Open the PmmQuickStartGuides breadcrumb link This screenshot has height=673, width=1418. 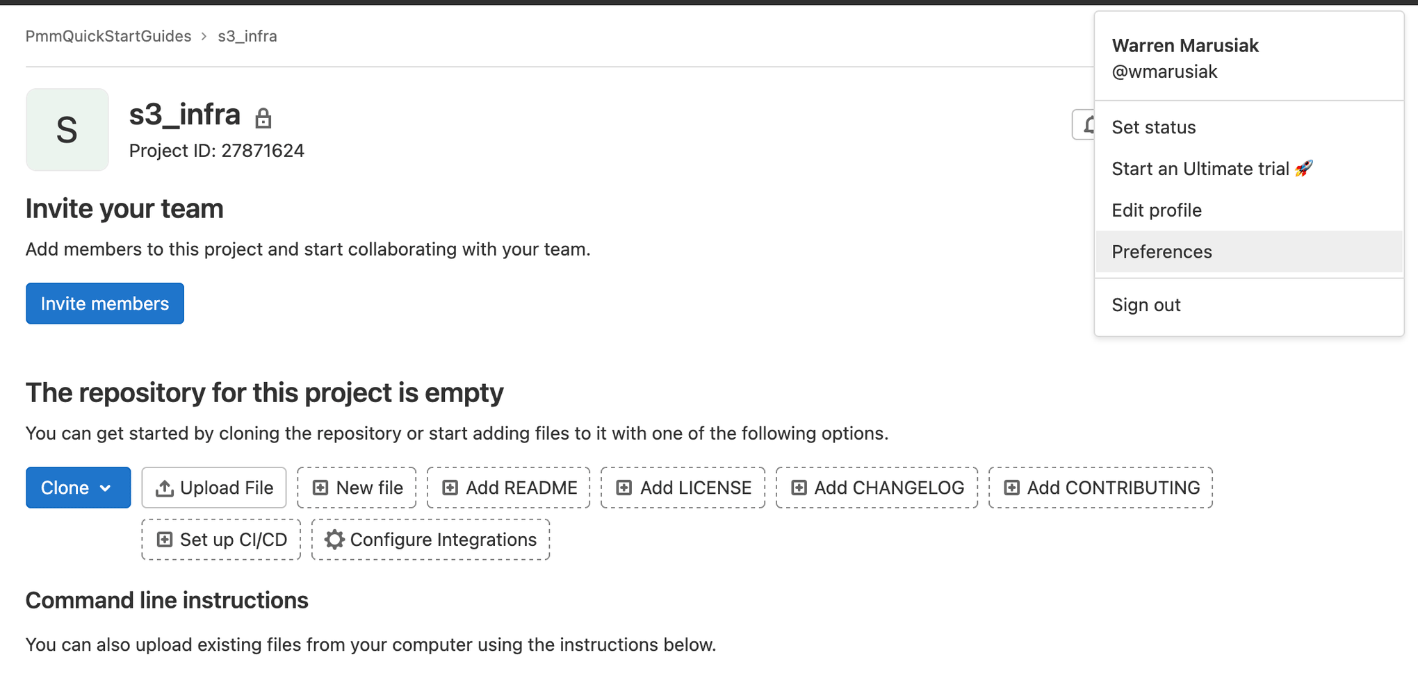[x=108, y=35]
